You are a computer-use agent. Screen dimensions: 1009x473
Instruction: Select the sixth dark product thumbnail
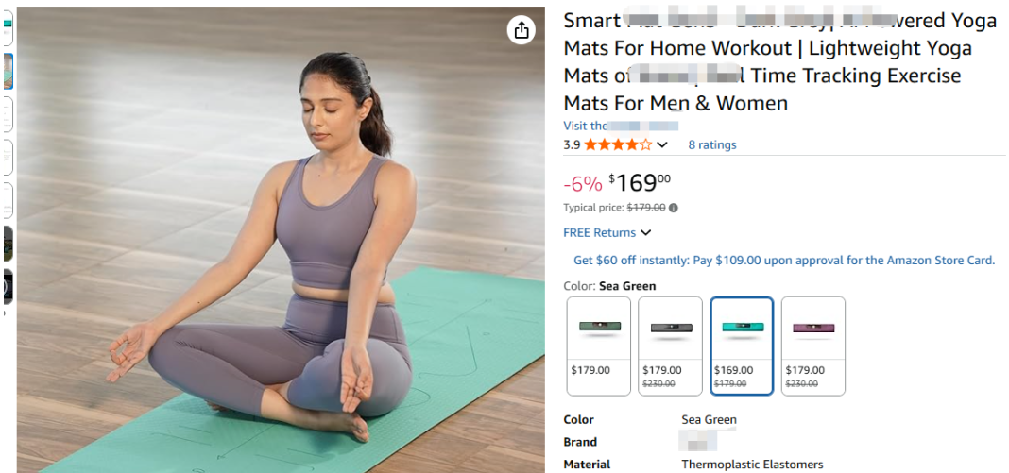coord(8,243)
